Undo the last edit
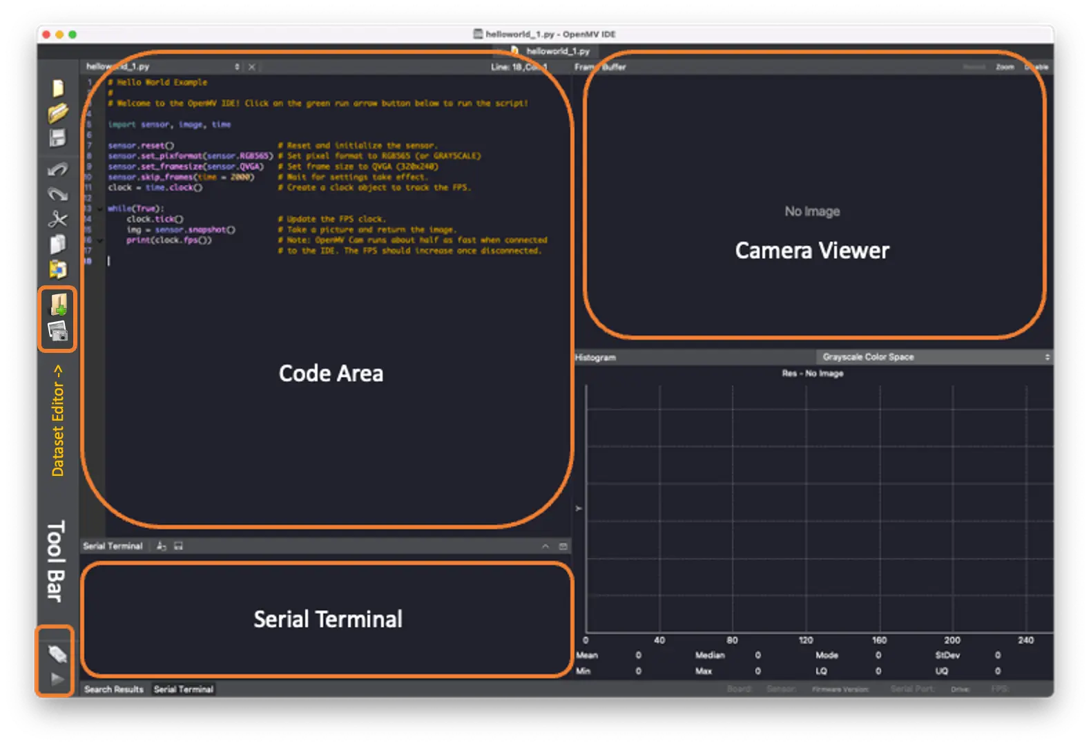This screenshot has height=746, width=1091. [x=58, y=169]
